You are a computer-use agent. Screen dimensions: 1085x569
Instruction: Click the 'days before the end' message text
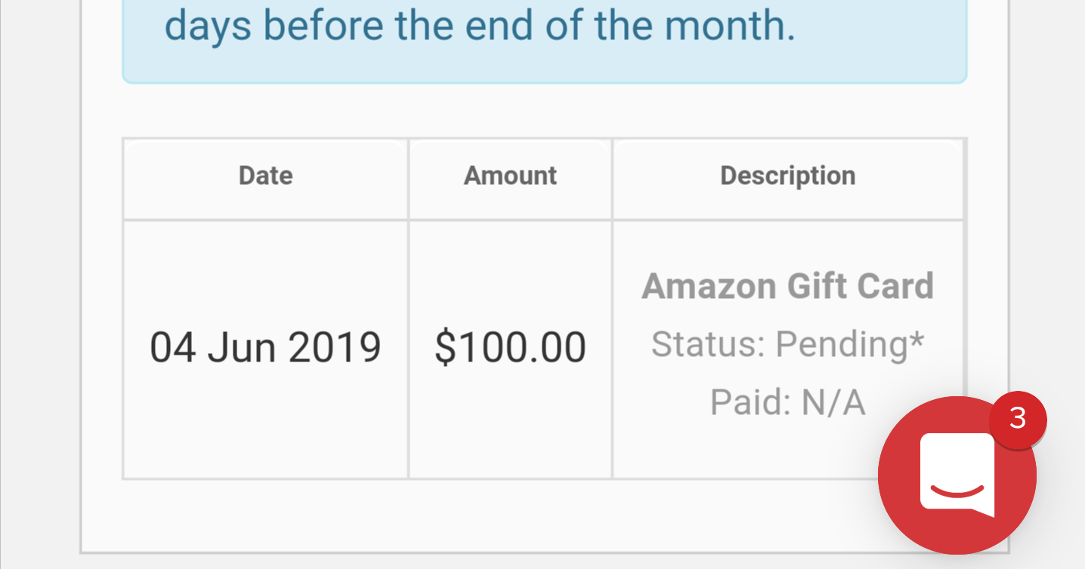(480, 26)
